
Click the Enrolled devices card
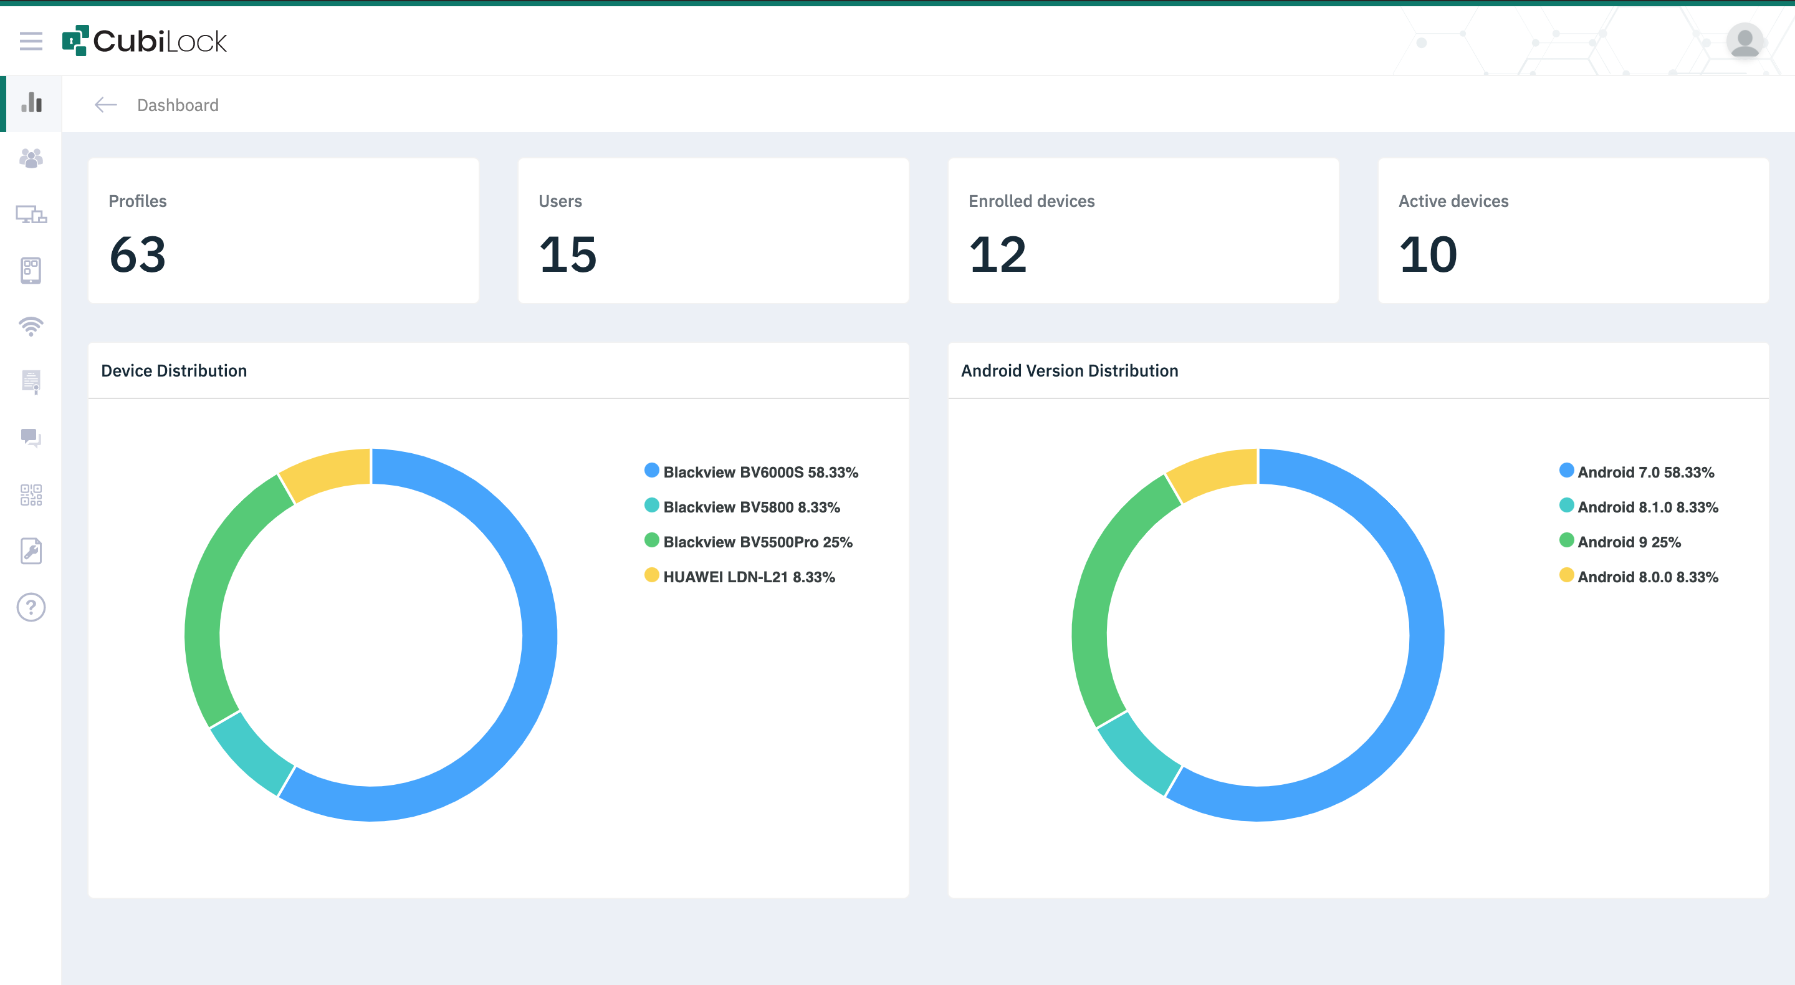click(1143, 230)
